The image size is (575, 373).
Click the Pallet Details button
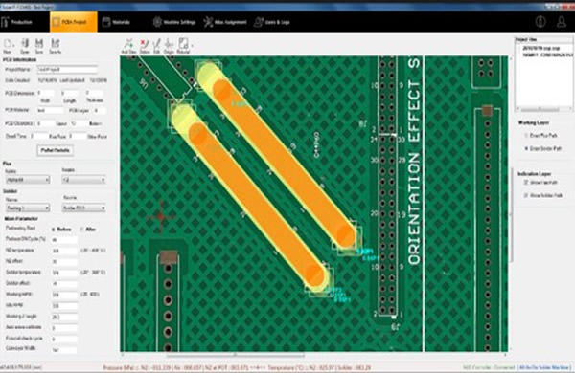[55, 150]
